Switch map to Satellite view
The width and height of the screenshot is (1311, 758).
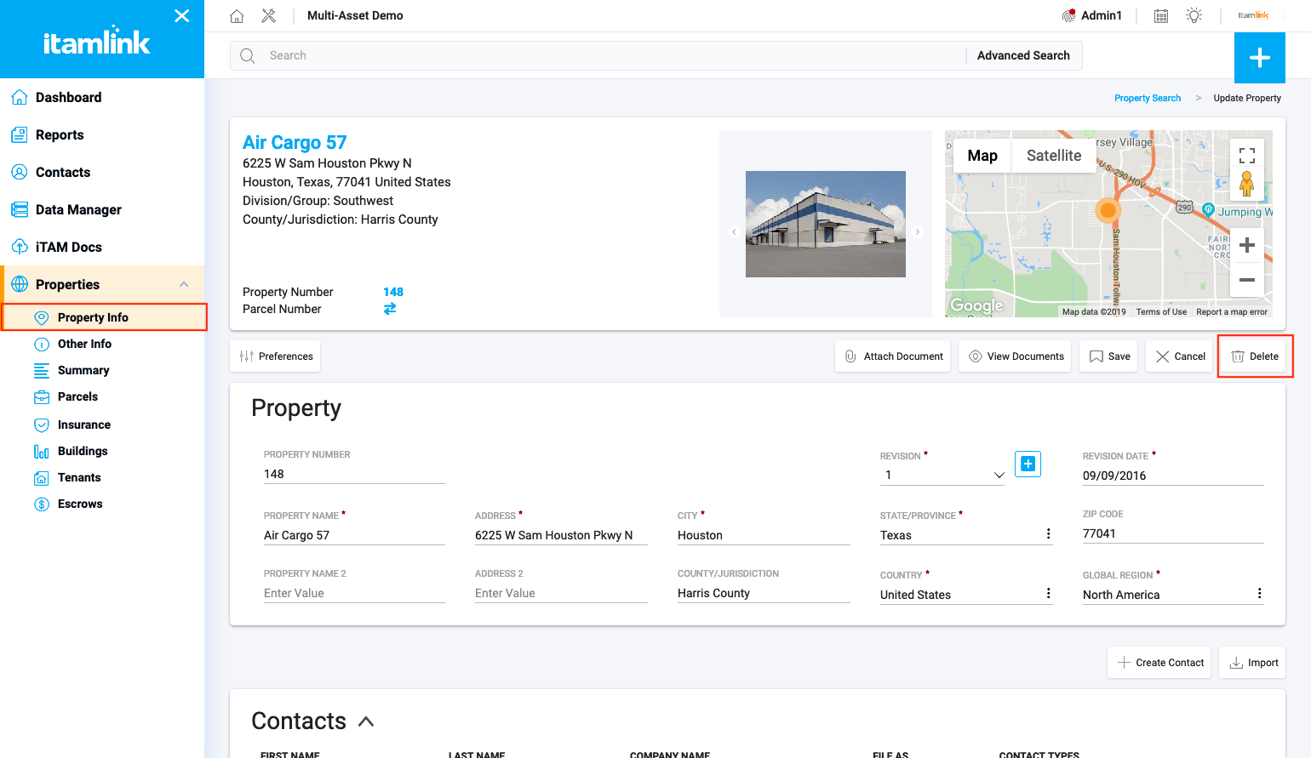(x=1053, y=156)
